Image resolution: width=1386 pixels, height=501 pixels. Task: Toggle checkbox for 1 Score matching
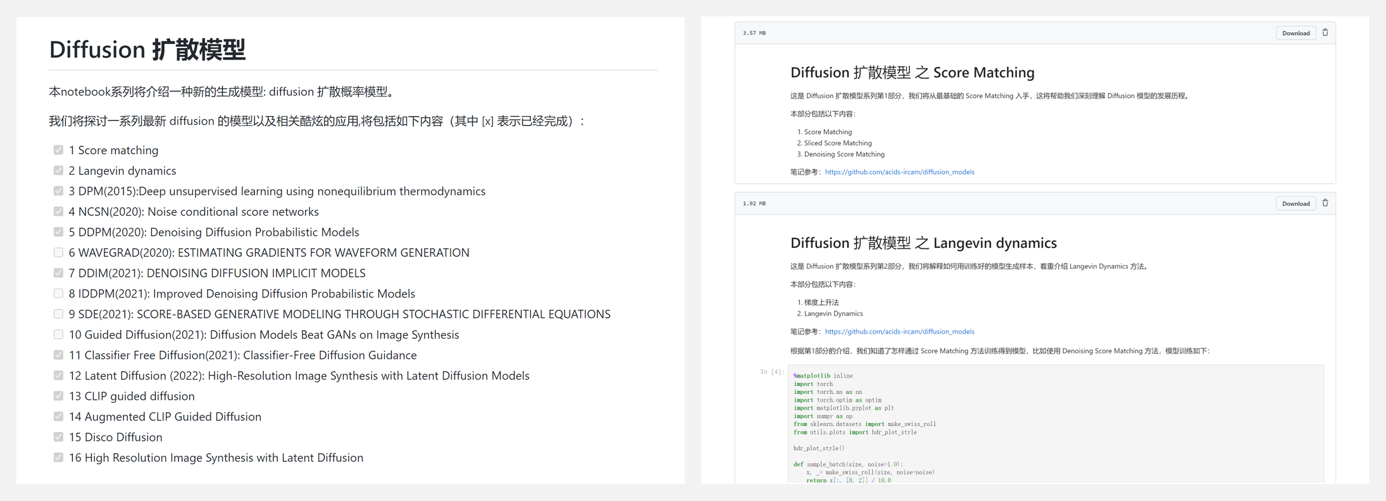58,150
